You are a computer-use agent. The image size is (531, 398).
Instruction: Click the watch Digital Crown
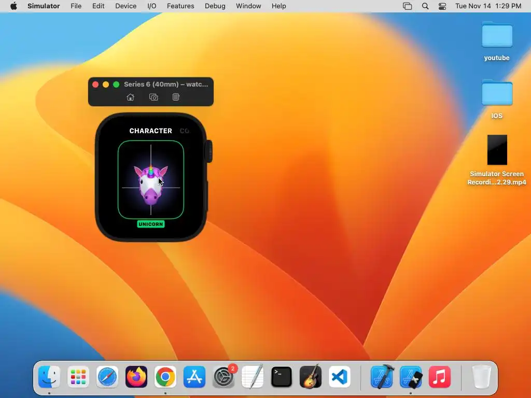coord(209,151)
